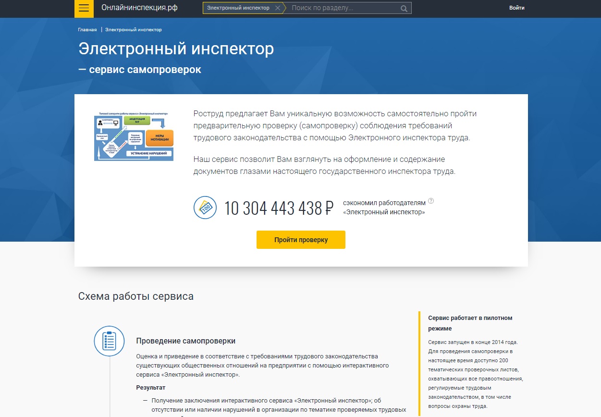Viewport: 601px width, 417px height.
Task: Click the Результат subheading
Action: [x=151, y=387]
